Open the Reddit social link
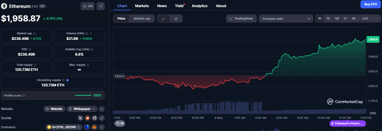Image resolution: width=382 pixels, height=131 pixels. pyautogui.click(x=88, y=118)
